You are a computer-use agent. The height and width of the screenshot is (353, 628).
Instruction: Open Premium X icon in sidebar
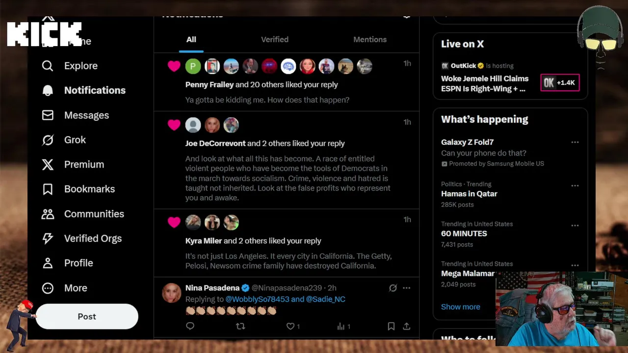pos(48,164)
